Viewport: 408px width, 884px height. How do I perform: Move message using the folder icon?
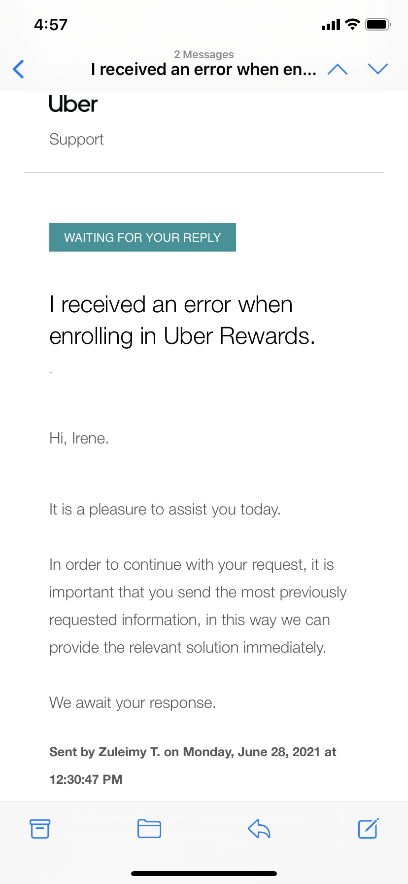tap(149, 829)
